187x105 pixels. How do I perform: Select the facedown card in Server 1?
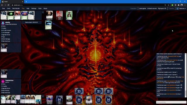[x=79, y=100]
